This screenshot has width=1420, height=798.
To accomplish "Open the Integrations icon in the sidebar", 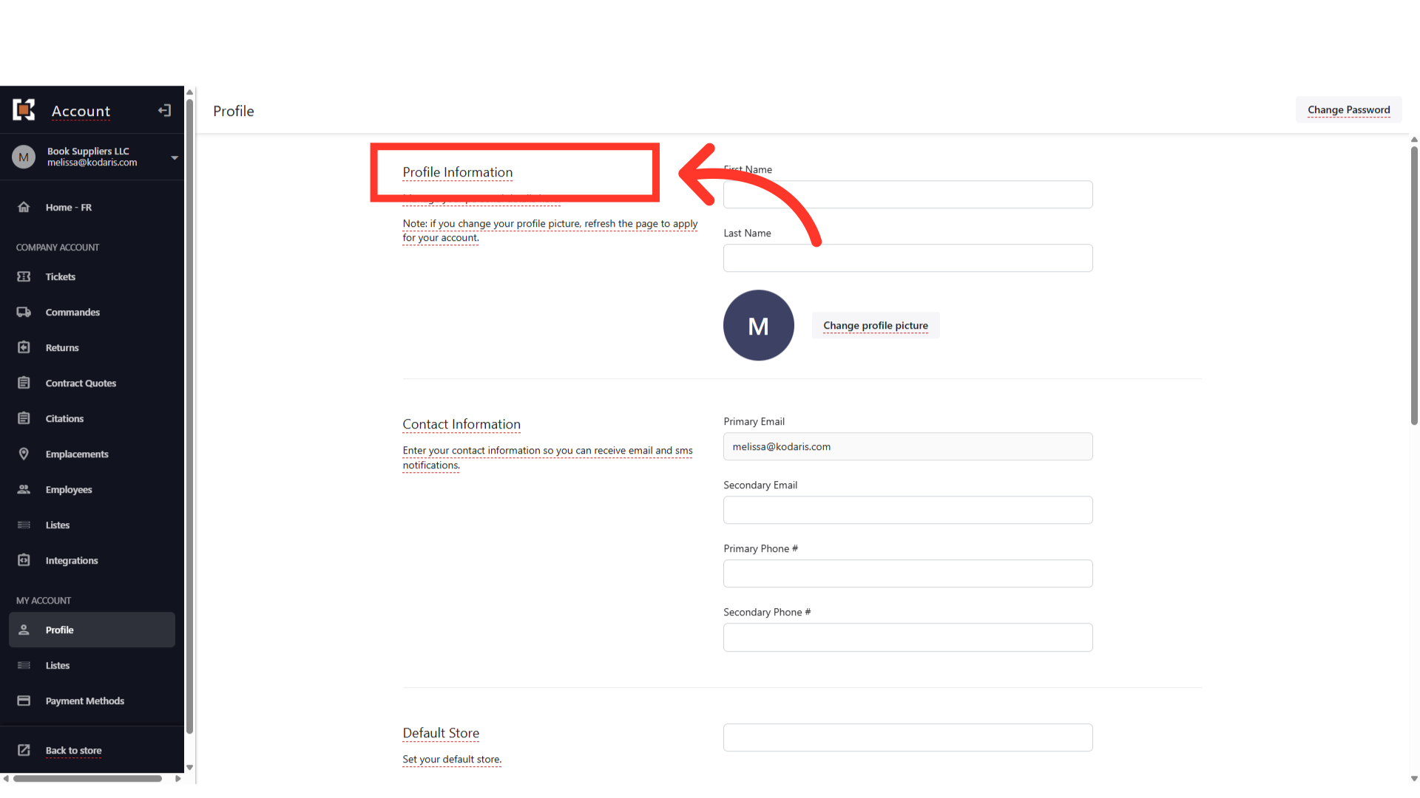I will (24, 560).
